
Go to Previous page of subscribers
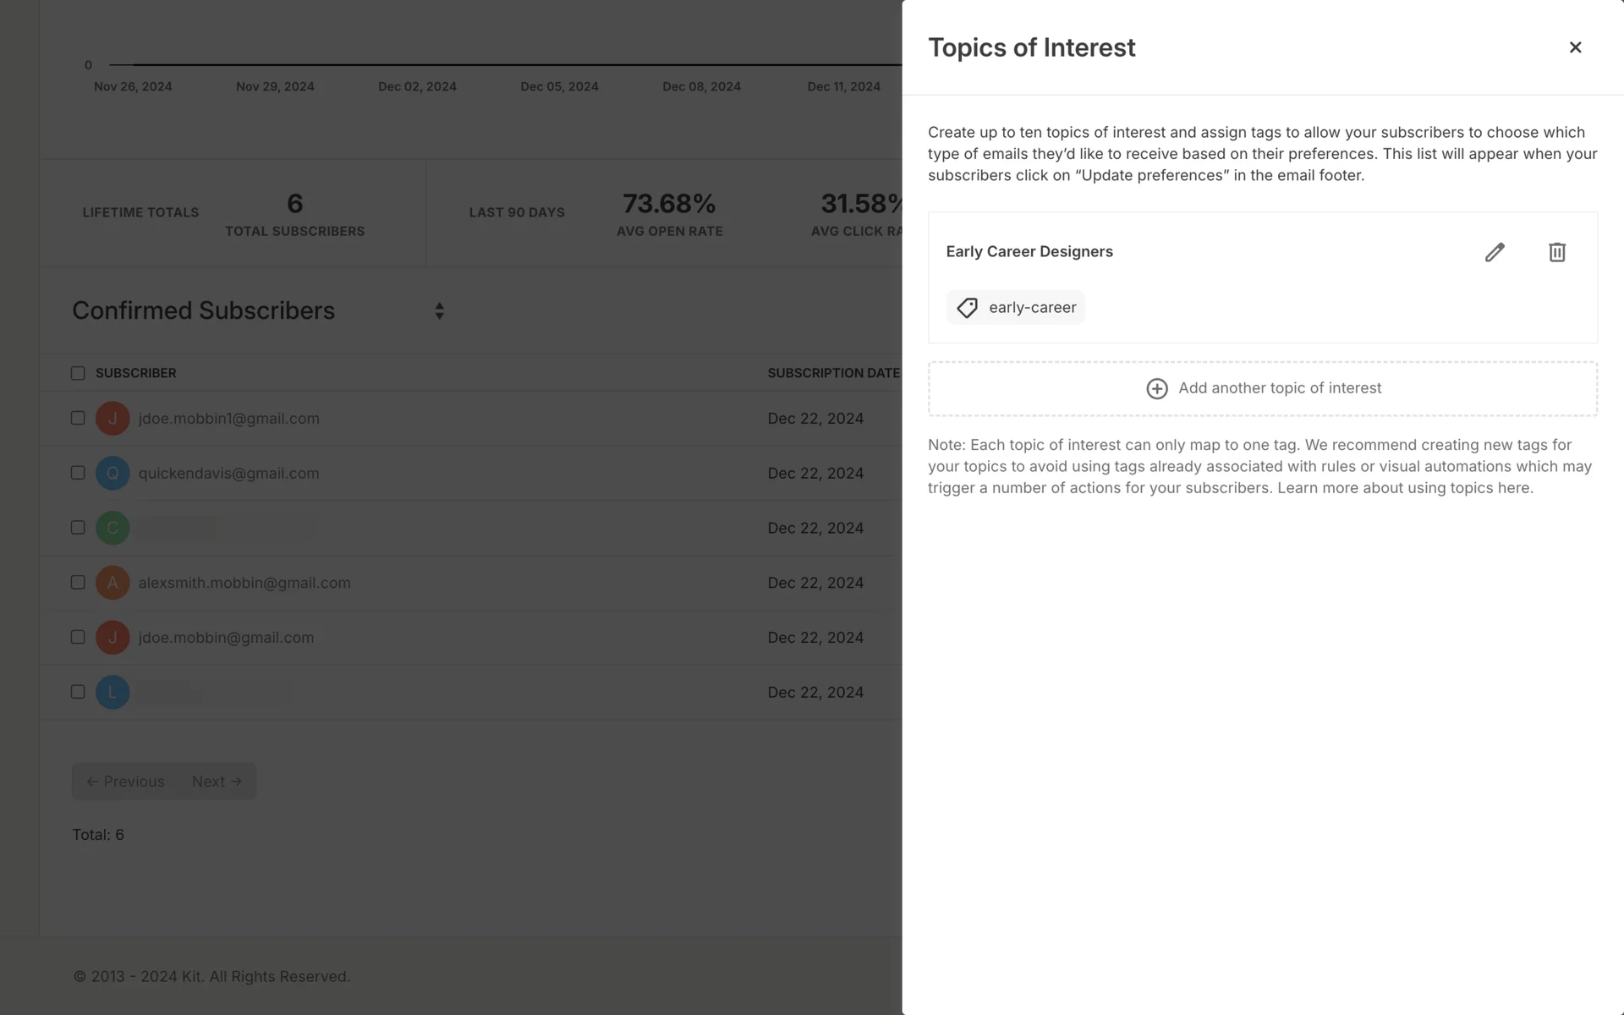(x=126, y=782)
